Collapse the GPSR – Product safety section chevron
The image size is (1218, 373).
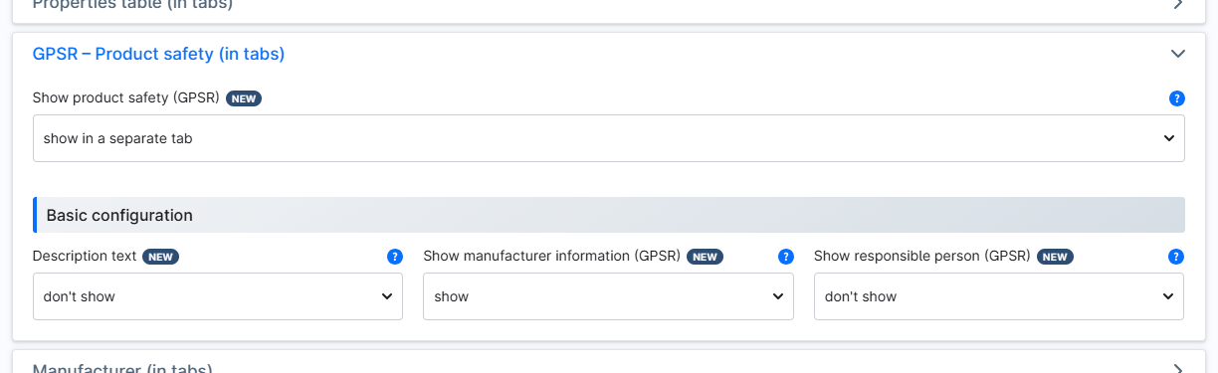tap(1178, 54)
